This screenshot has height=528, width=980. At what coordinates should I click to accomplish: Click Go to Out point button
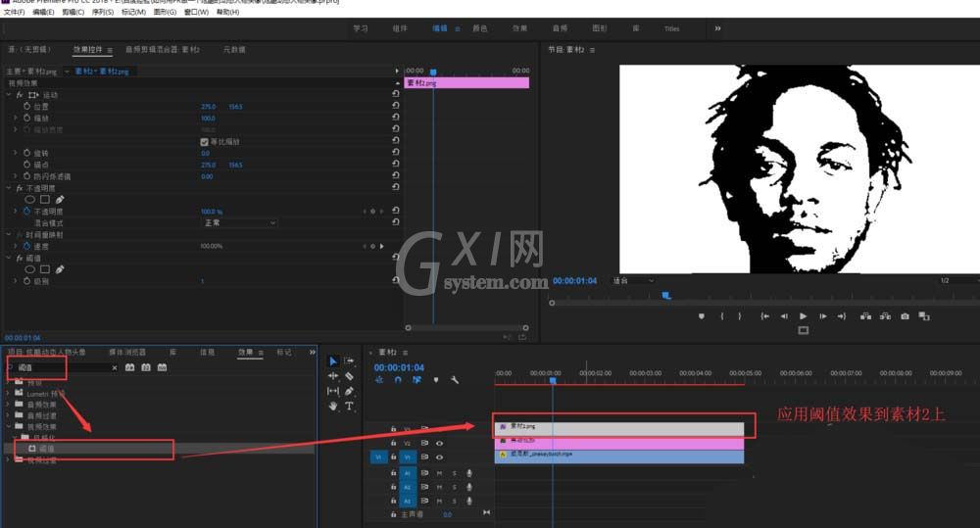click(841, 316)
